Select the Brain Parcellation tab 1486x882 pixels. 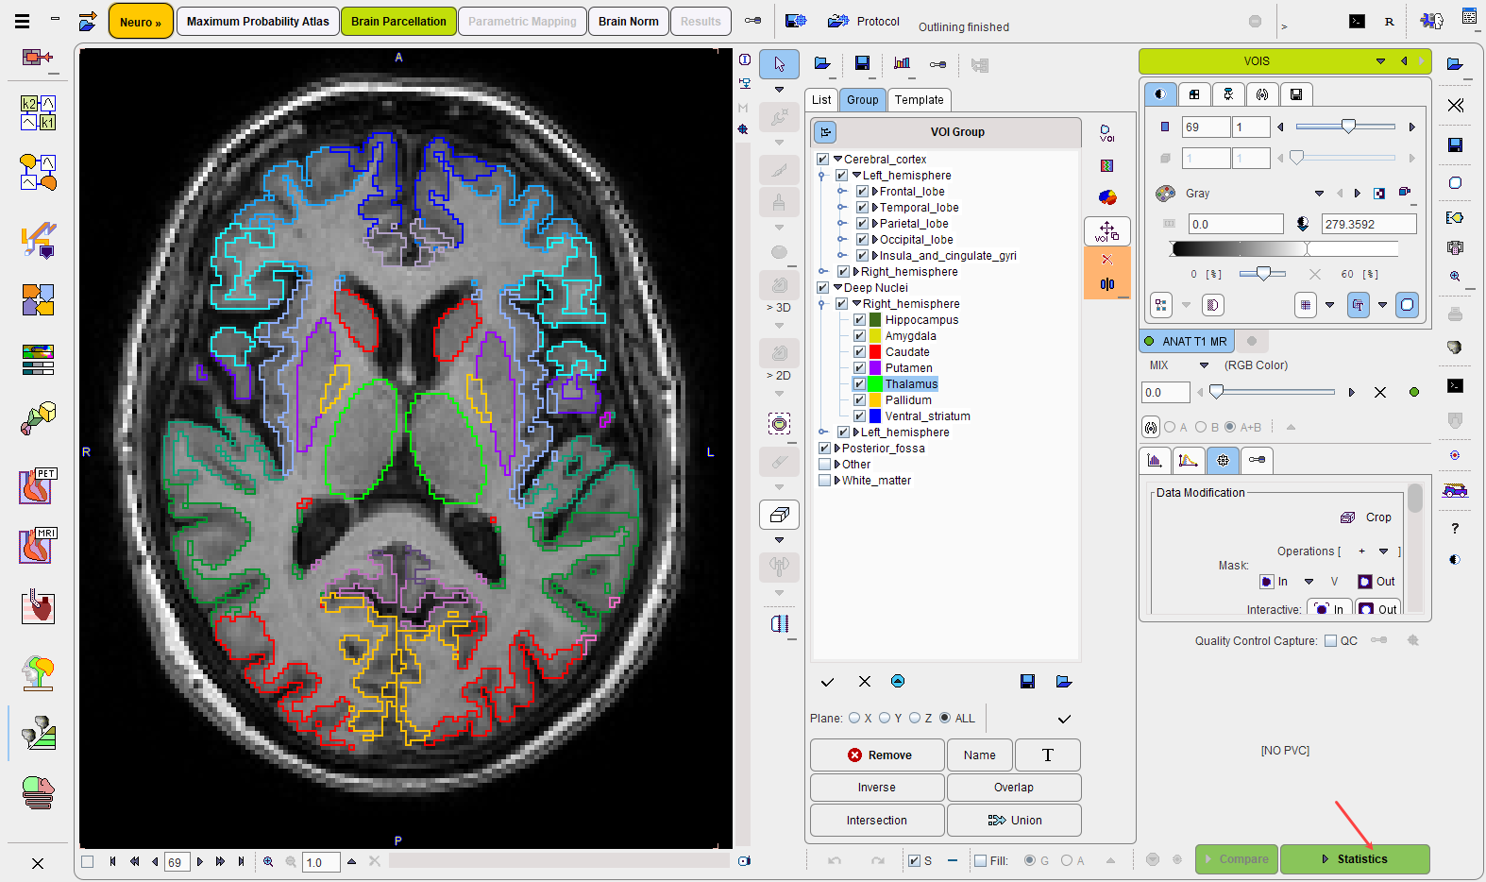398,21
